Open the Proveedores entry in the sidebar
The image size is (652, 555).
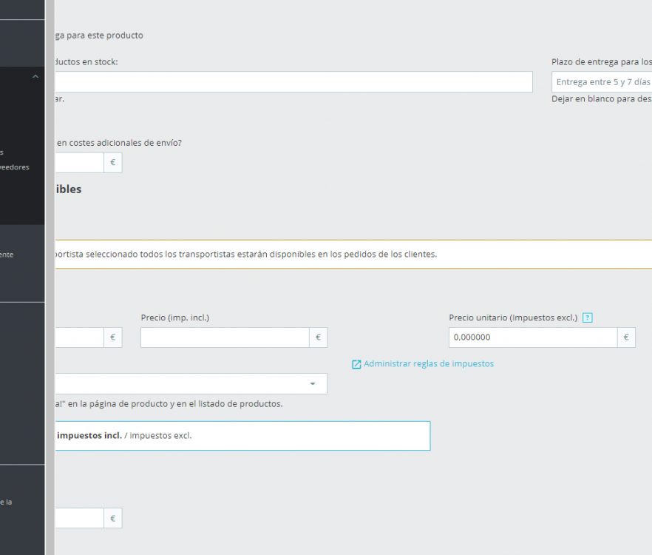15,166
